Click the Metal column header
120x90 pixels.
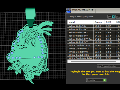click(x=80, y=22)
